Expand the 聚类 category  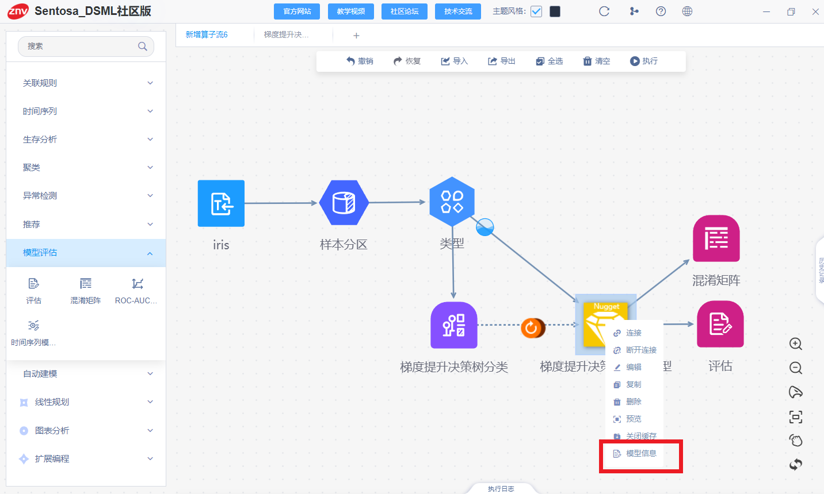point(86,167)
